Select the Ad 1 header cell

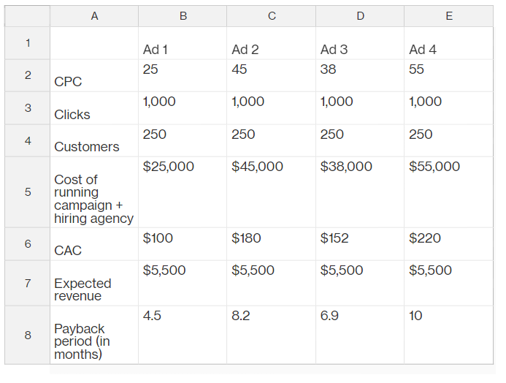coord(183,43)
